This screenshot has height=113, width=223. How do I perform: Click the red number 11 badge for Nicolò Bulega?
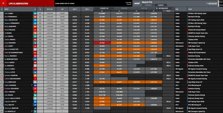point(35,30)
